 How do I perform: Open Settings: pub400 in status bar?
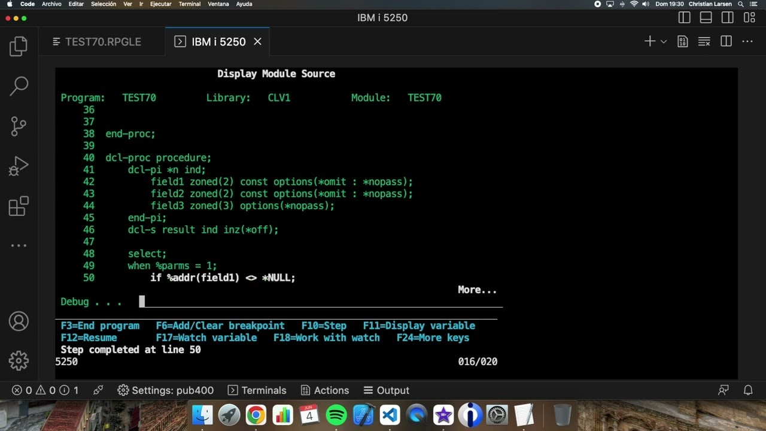166,390
